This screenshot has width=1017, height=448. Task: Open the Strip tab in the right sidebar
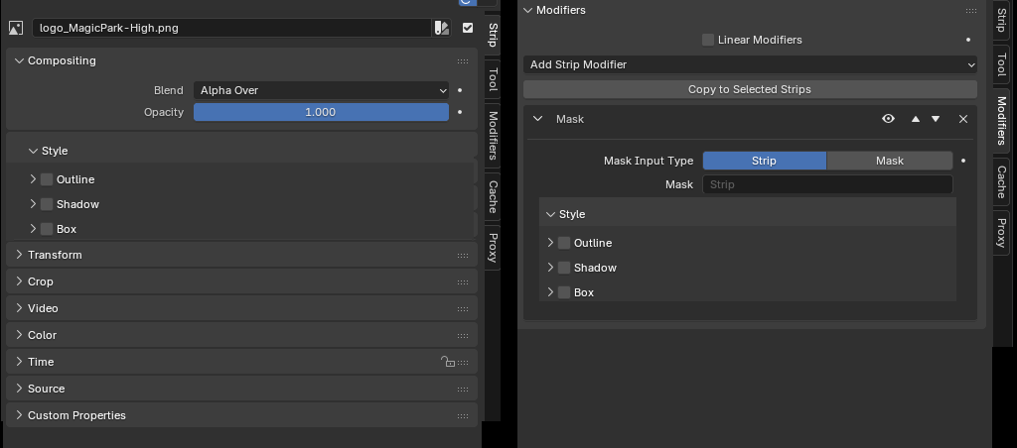coord(1001,20)
